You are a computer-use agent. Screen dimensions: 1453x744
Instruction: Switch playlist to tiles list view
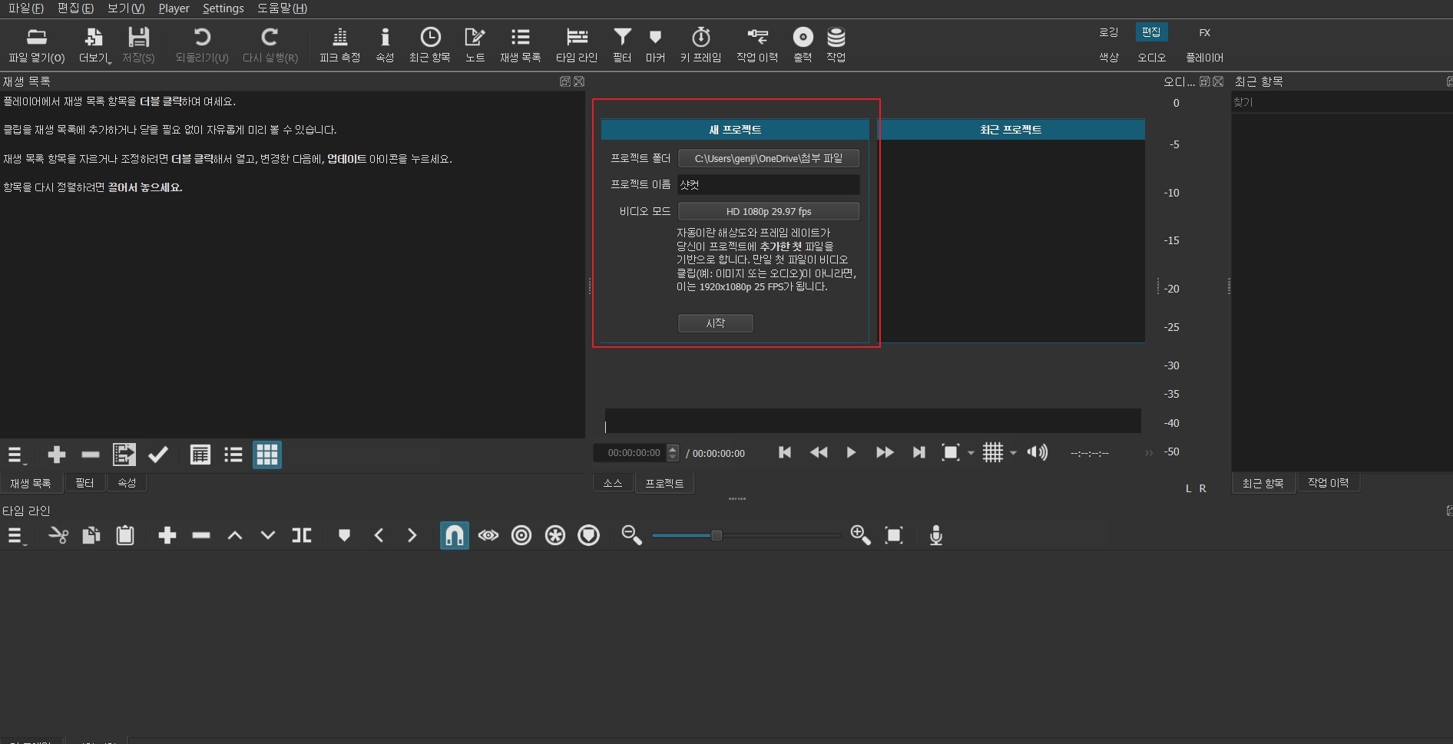point(233,455)
